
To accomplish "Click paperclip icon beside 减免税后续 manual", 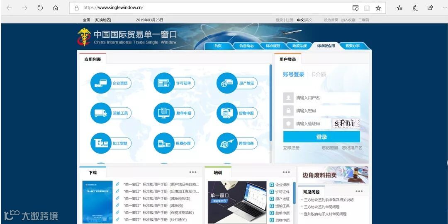I will coord(117,198).
